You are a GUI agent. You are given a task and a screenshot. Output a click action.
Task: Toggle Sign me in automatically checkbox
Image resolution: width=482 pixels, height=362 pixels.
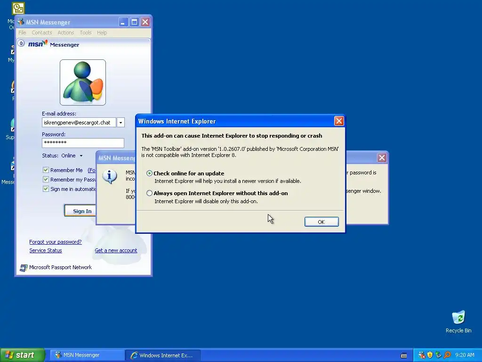click(46, 189)
